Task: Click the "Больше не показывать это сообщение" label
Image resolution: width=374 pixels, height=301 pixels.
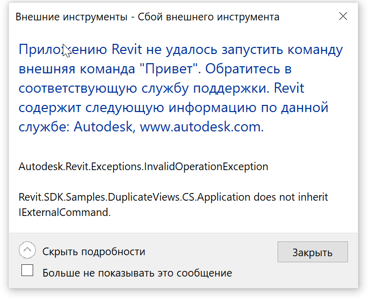Action: pos(137,273)
